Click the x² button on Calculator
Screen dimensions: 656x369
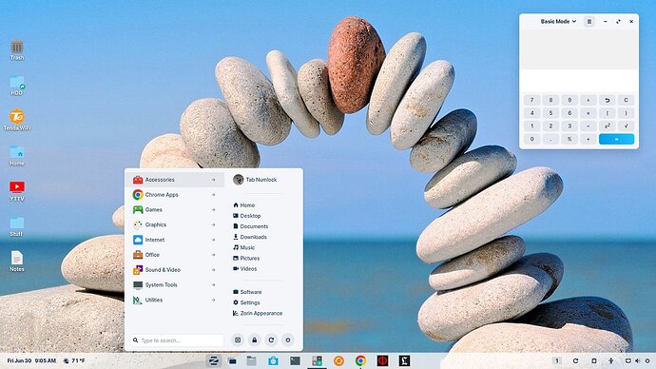tap(608, 126)
